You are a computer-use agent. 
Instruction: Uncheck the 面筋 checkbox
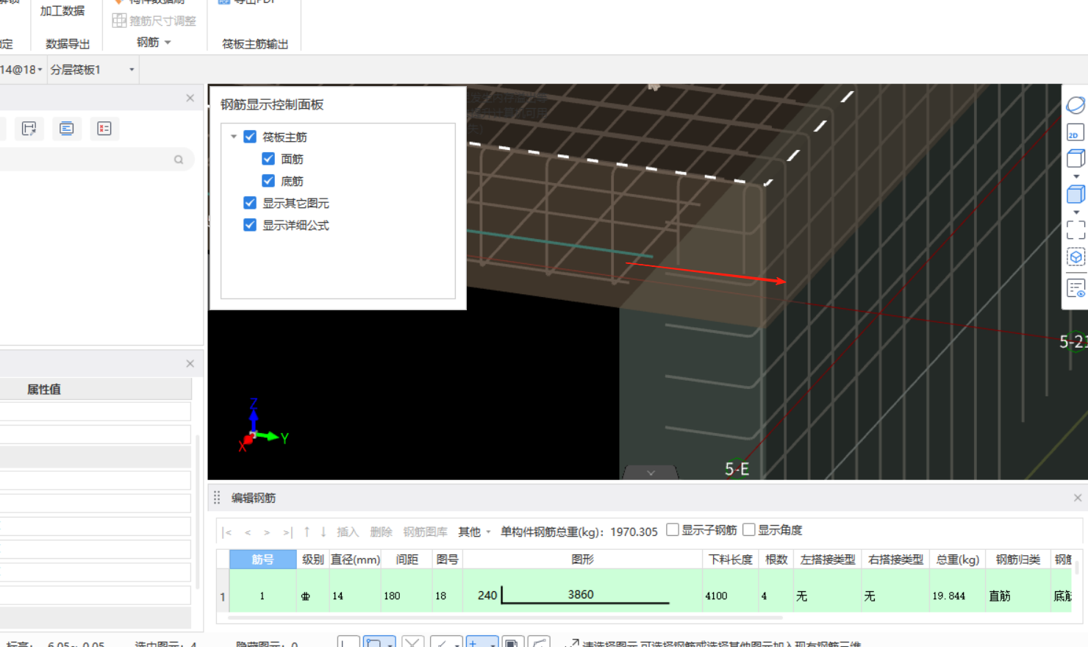268,159
